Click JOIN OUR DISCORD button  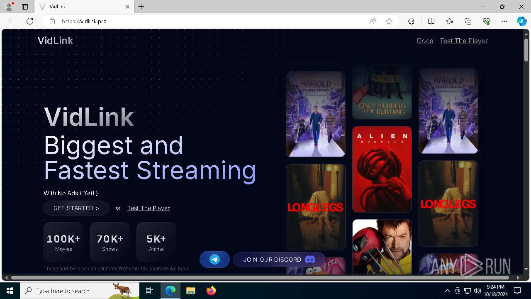coord(279,260)
